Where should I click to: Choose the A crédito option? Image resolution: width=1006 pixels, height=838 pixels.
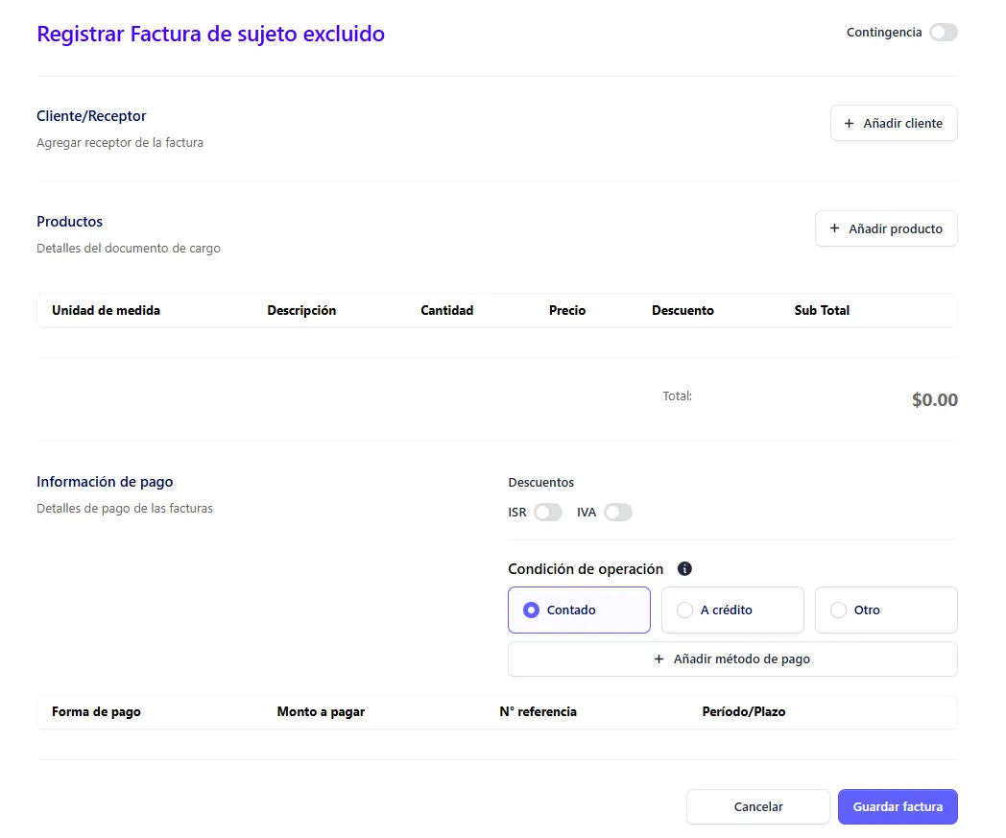731,611
